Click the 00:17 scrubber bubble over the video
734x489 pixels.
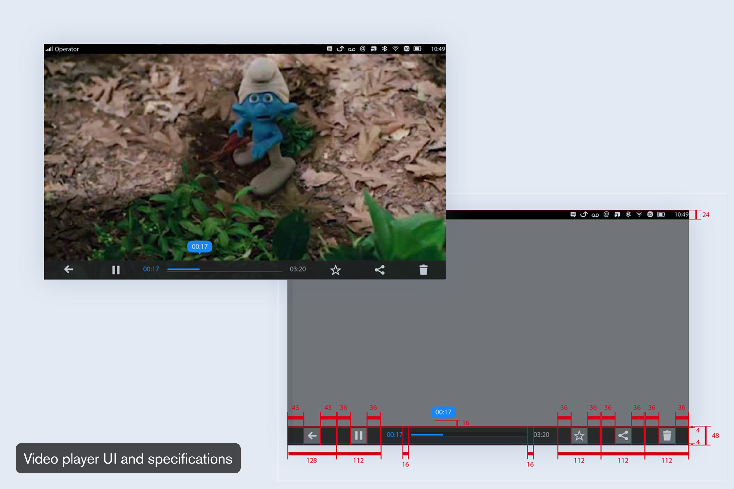point(200,247)
